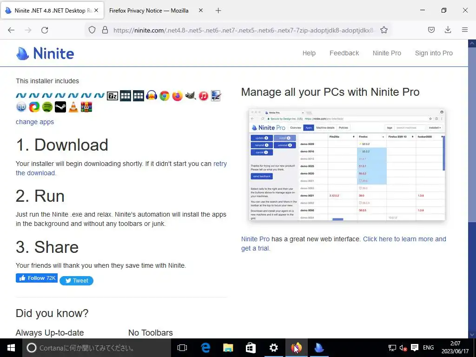Image resolution: width=476 pixels, height=357 pixels.
Task: Click the Ninite logo
Action: (x=45, y=53)
